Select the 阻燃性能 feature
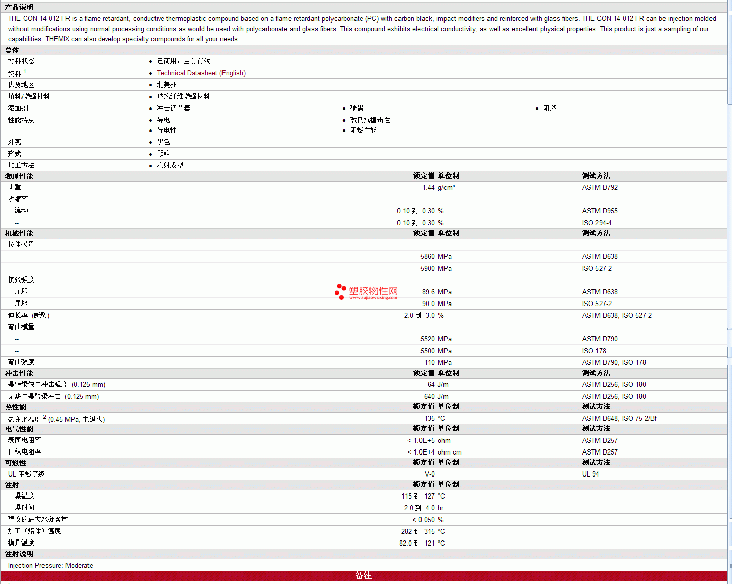 (363, 130)
